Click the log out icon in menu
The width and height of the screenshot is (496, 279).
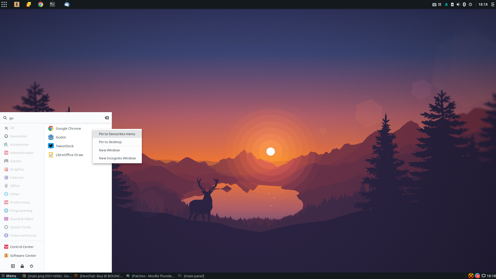(13, 266)
